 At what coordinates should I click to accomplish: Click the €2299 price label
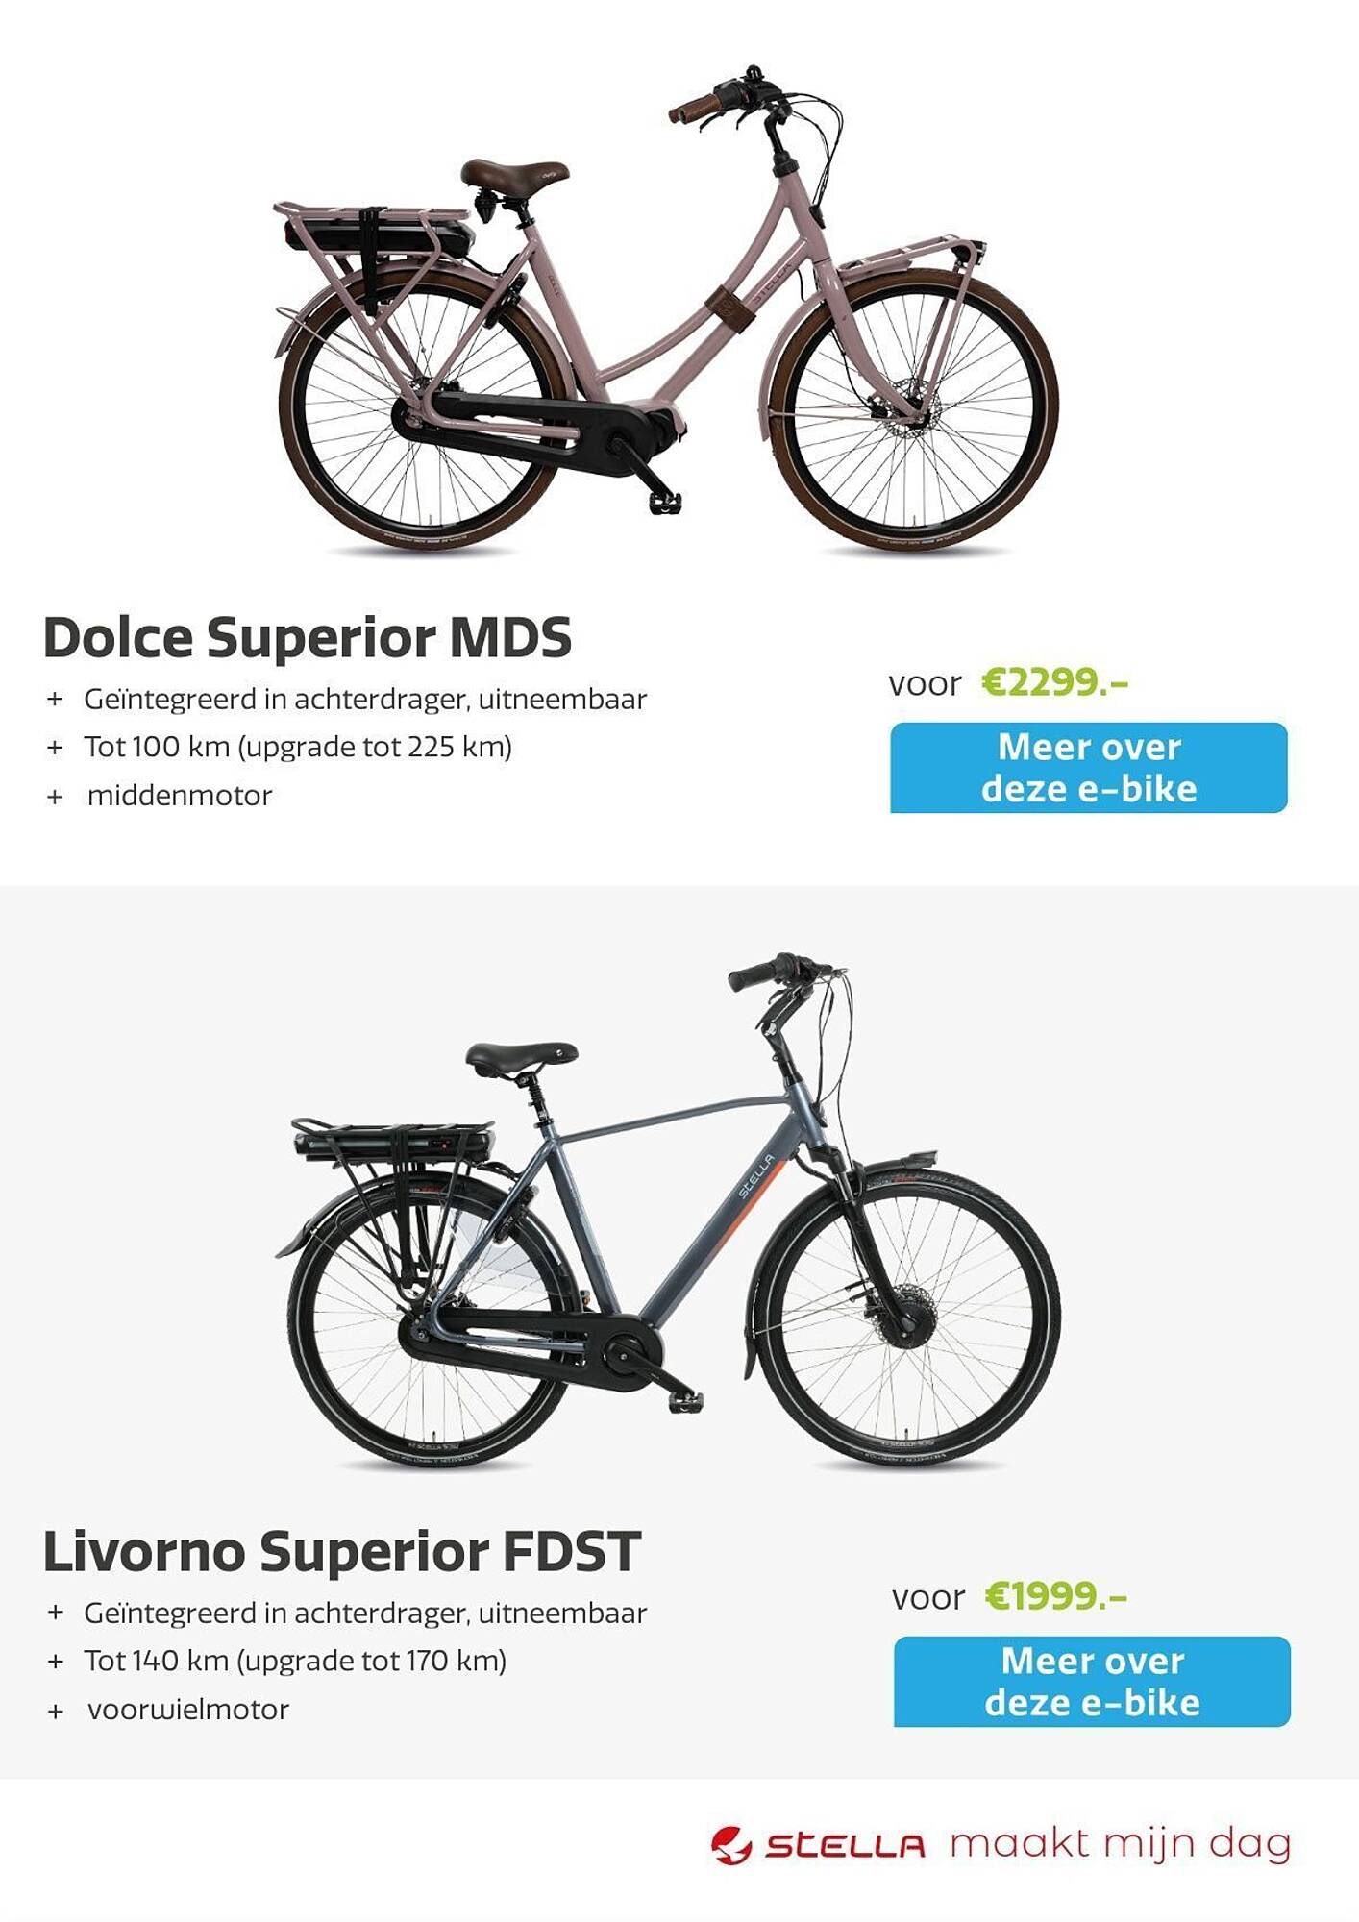coord(1054,682)
